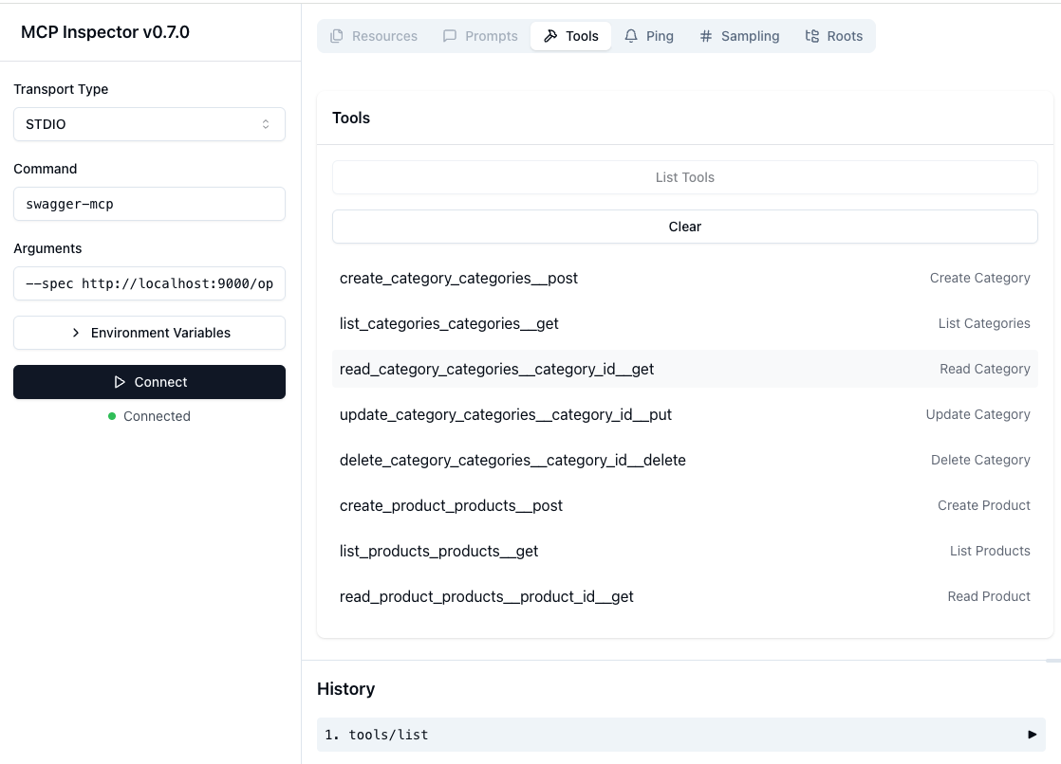This screenshot has width=1061, height=764.
Task: Click the Read Product description label
Action: 989,596
